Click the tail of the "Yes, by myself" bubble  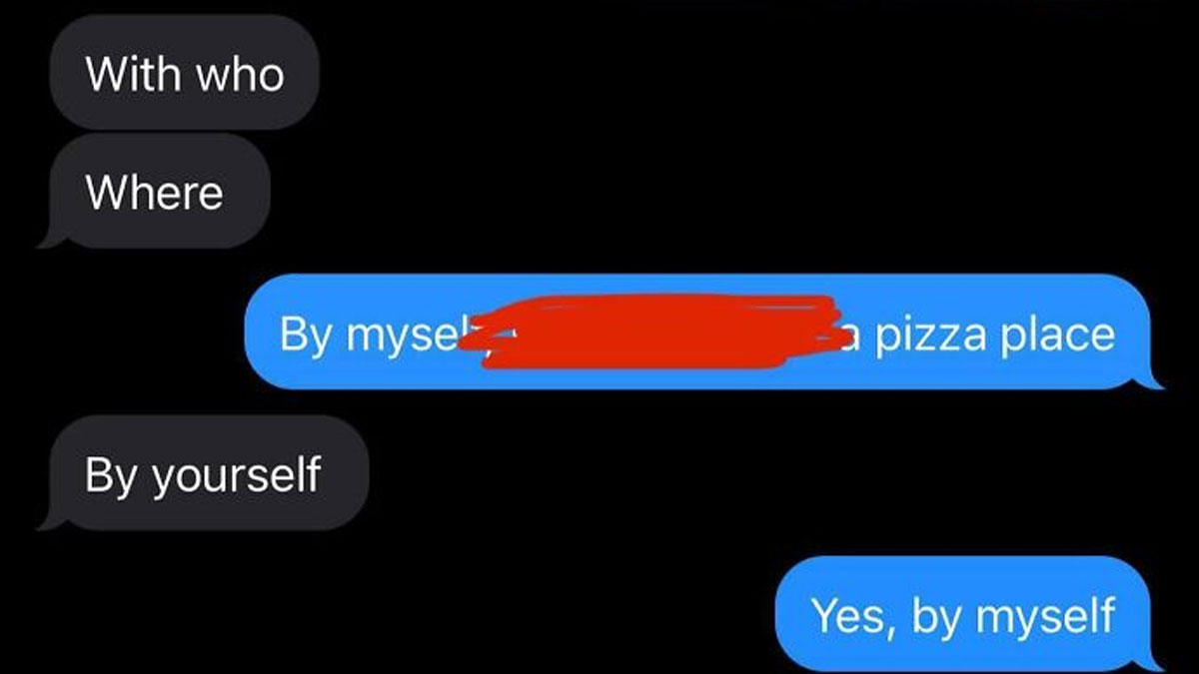pyautogui.click(x=1152, y=661)
